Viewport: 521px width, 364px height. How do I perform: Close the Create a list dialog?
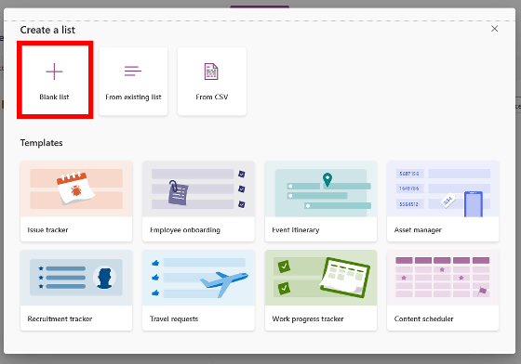pyautogui.click(x=494, y=29)
